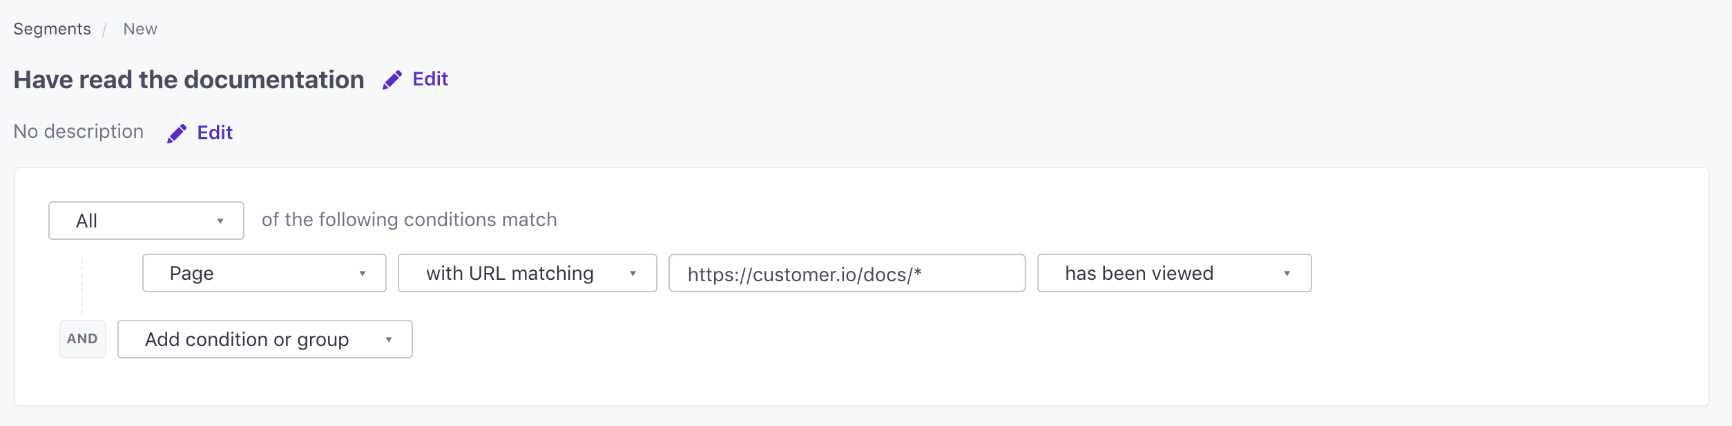The image size is (1732, 426).
Task: Go to the Segments breadcrumb
Action: pos(52,29)
